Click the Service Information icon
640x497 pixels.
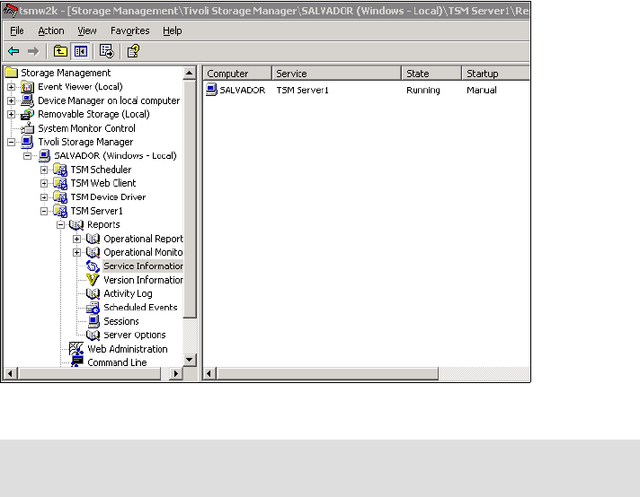pyautogui.click(x=93, y=266)
